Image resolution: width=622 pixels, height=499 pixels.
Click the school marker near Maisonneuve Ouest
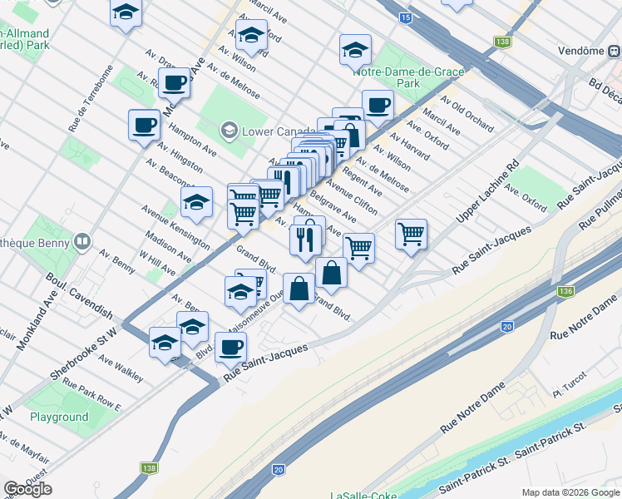point(241,293)
